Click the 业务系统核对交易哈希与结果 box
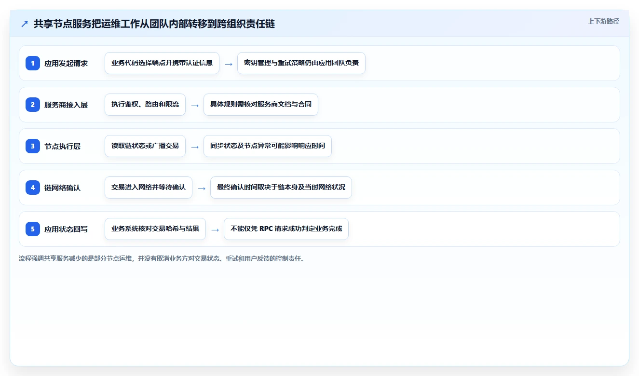The width and height of the screenshot is (639, 376). (155, 229)
